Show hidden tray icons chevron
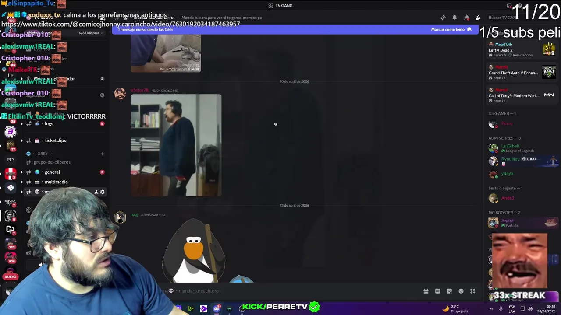Viewport: 561px width, 315px height. click(x=491, y=309)
